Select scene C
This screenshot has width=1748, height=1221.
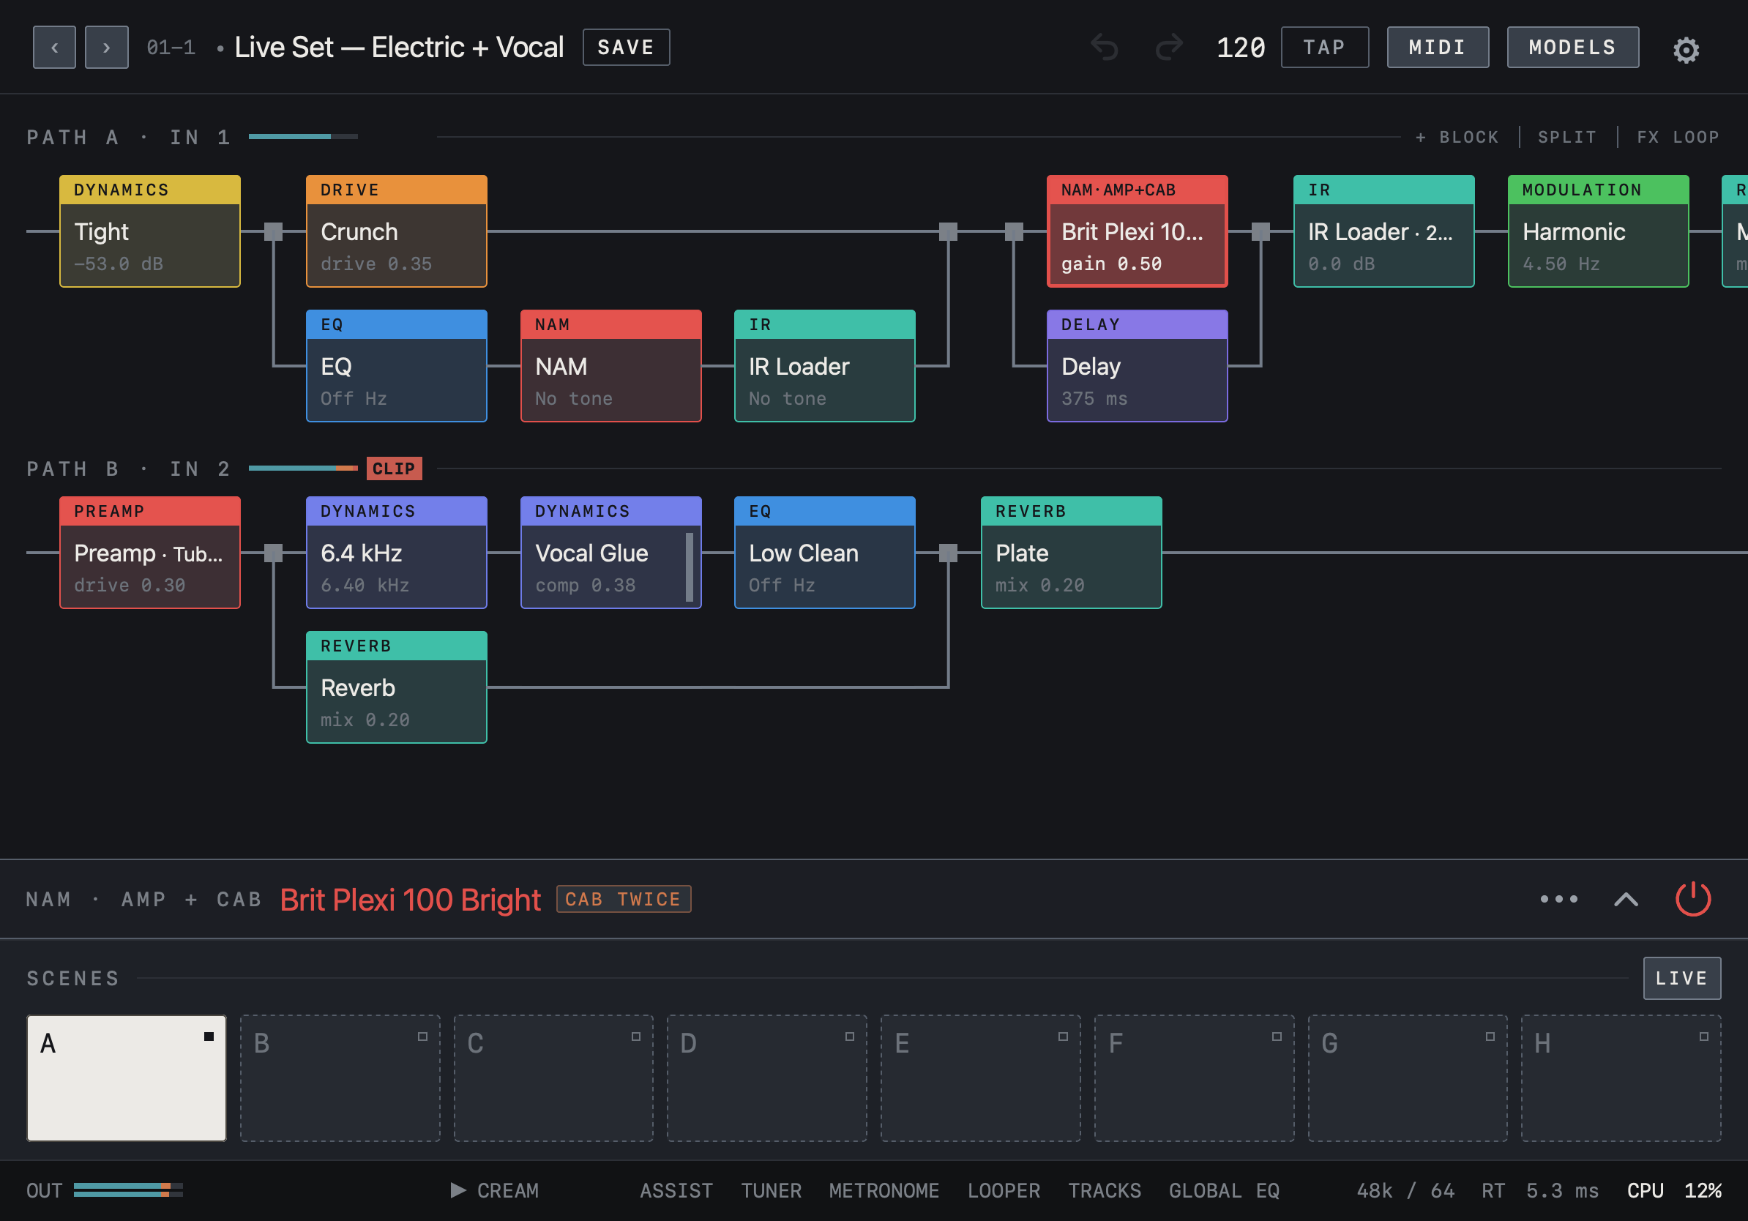coord(553,1078)
